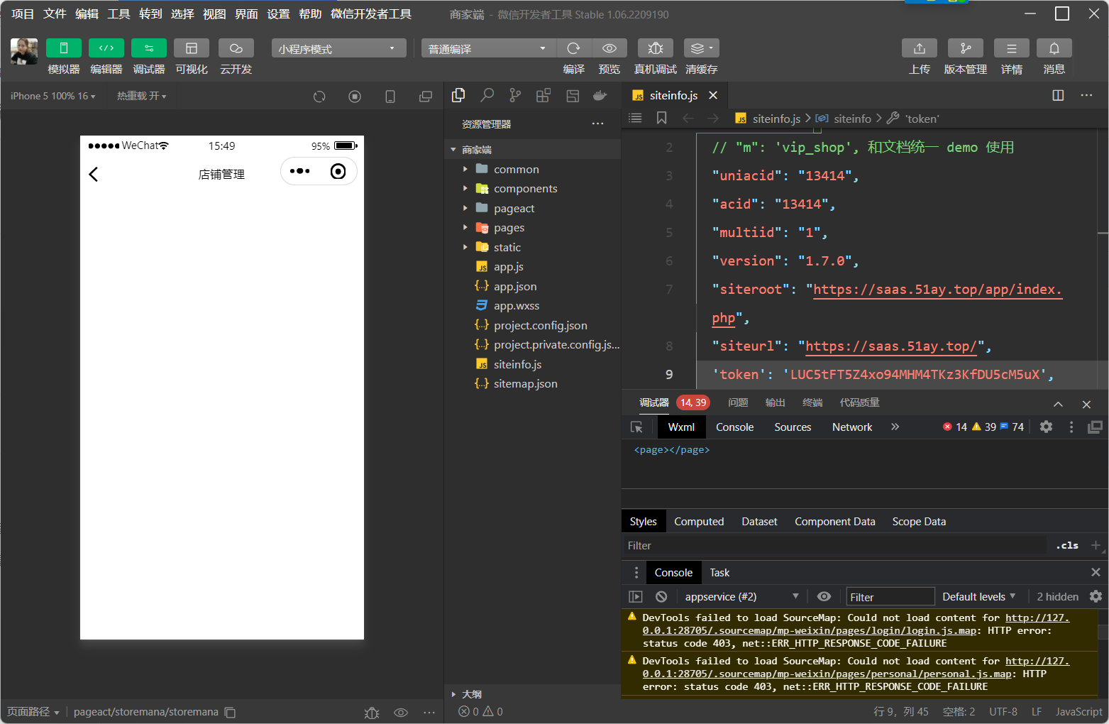Open source control branch icon
This screenshot has height=724, width=1109.
click(x=515, y=95)
